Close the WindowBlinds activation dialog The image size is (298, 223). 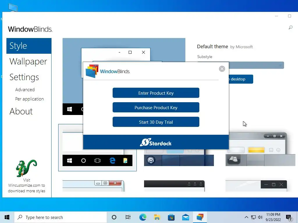tap(222, 69)
